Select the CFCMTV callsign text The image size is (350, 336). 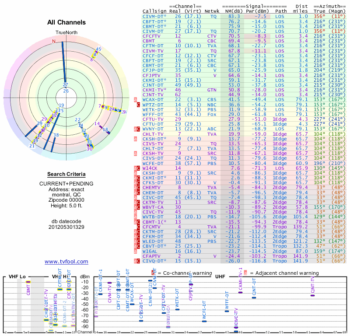(x=151, y=227)
